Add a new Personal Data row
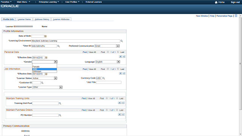The image size is (242, 136). (x=120, y=57)
